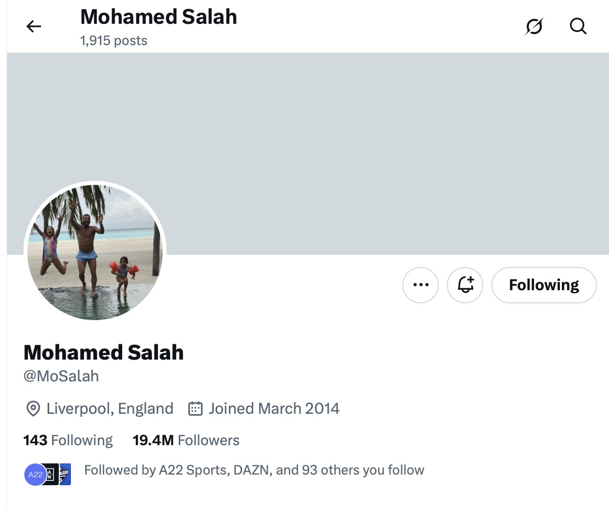The width and height of the screenshot is (609, 509).
Task: Toggle the Following button
Action: [x=544, y=285]
